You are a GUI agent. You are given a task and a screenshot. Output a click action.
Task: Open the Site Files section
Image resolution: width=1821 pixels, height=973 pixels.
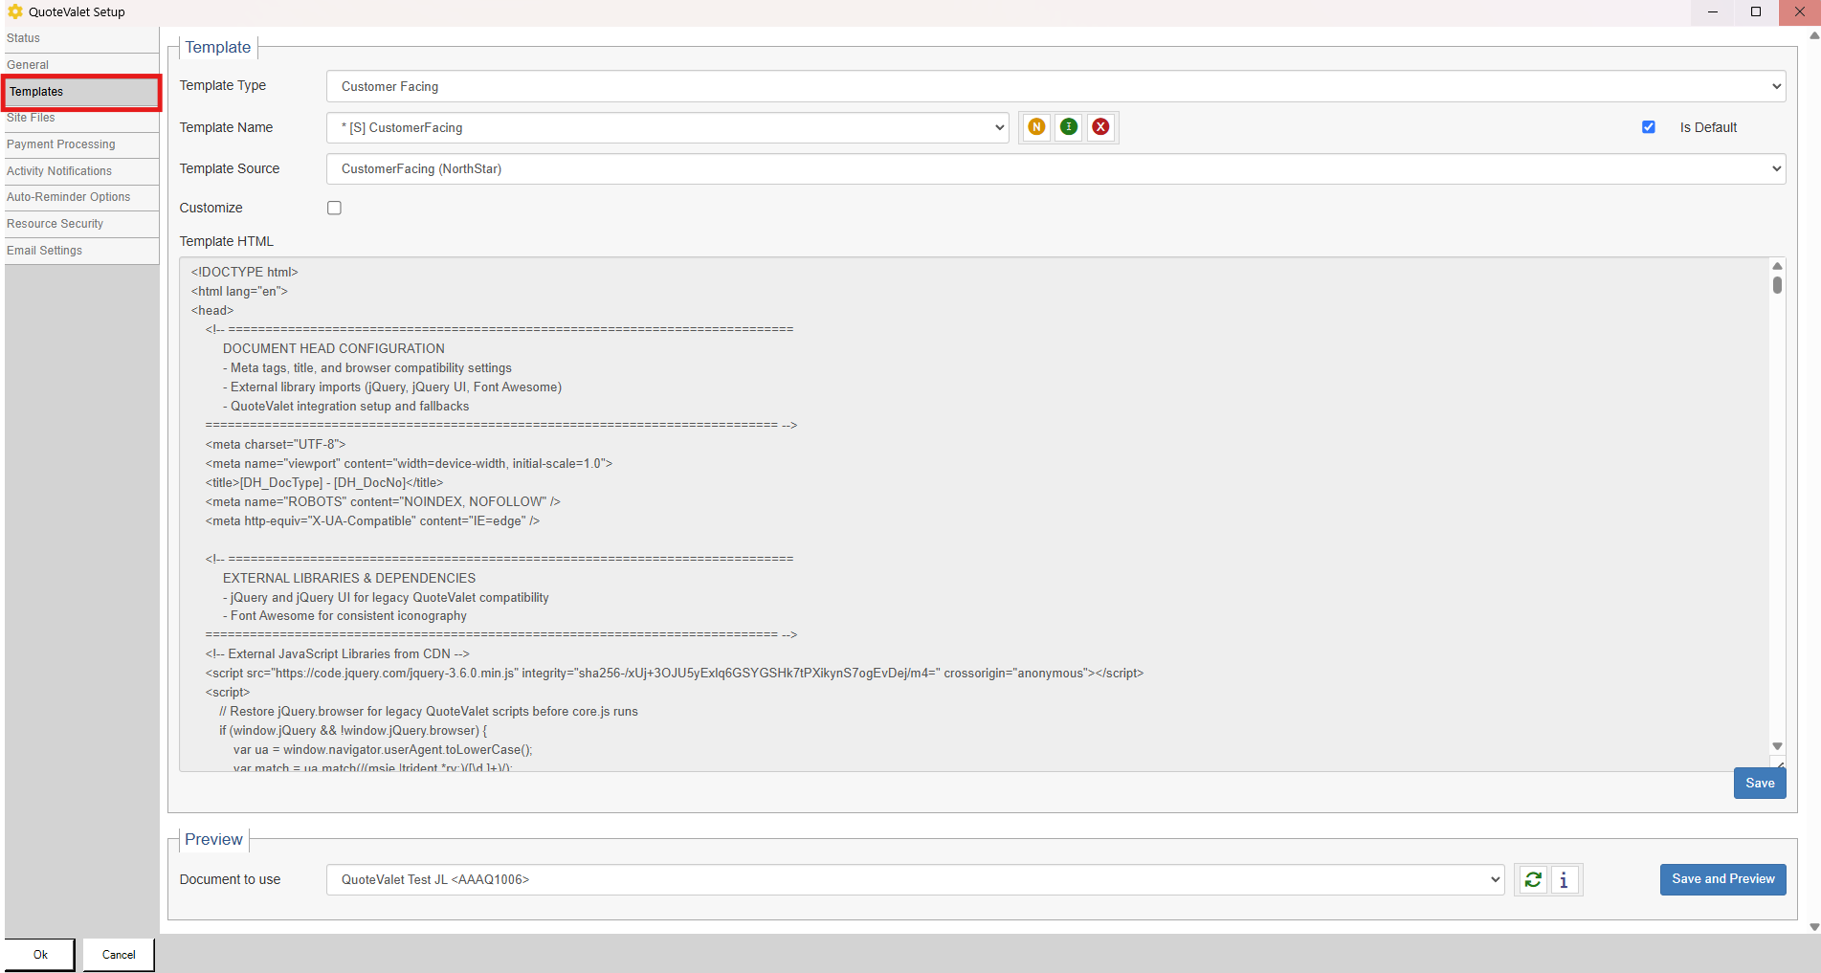pyautogui.click(x=81, y=118)
